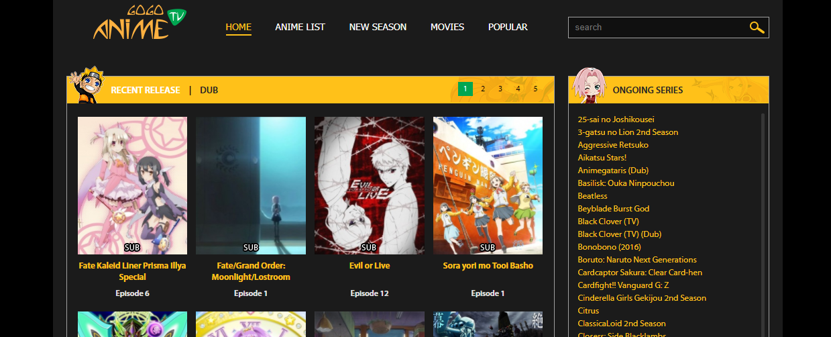This screenshot has height=337, width=831.
Task: Click Episode 12 under Evil or Live
Action: [x=370, y=293]
